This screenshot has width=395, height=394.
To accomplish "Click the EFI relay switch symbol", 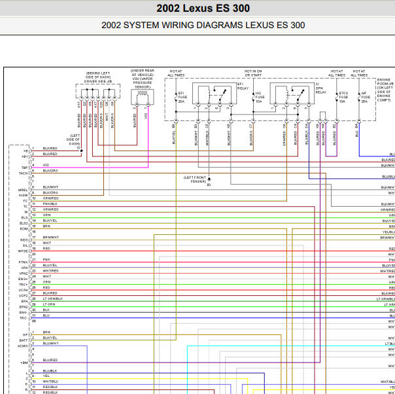I will pyautogui.click(x=220, y=95).
